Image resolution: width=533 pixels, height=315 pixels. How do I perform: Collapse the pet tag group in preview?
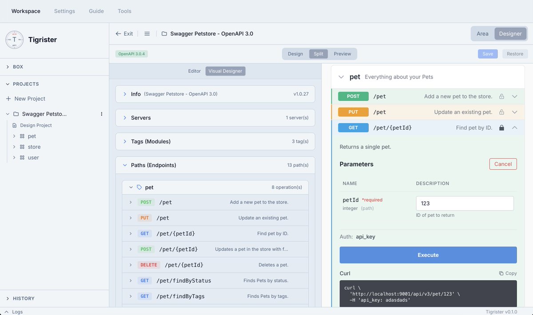click(x=341, y=77)
